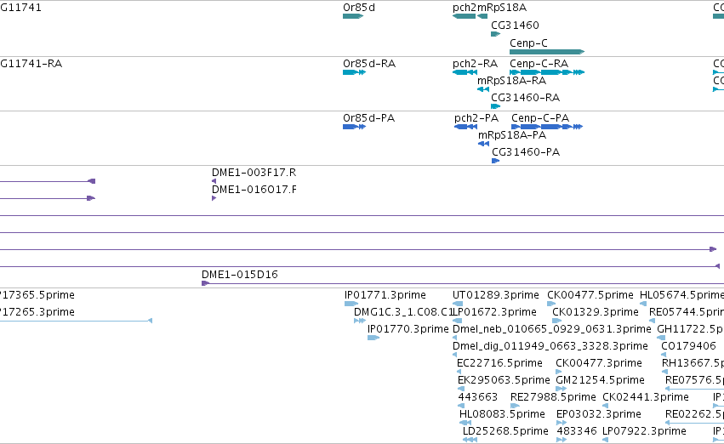The height and width of the screenshot is (444, 724).
Task: Select the 443663 EST label
Action: pyautogui.click(x=478, y=397)
